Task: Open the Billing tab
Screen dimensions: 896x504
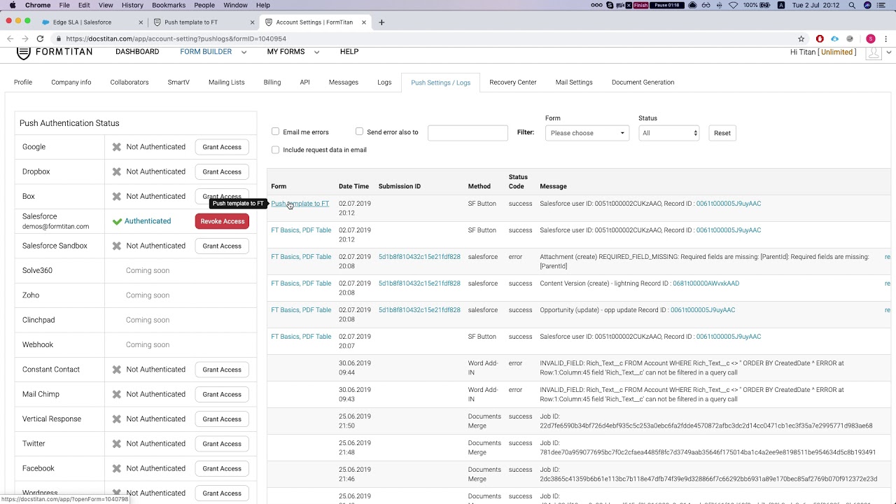Action: (272, 82)
